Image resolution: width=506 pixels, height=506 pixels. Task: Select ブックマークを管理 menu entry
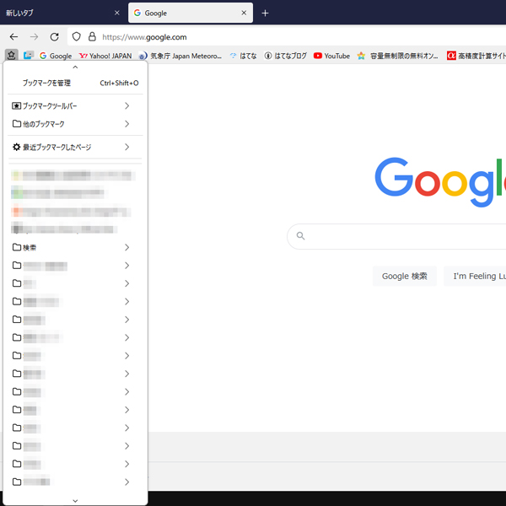[x=75, y=83]
